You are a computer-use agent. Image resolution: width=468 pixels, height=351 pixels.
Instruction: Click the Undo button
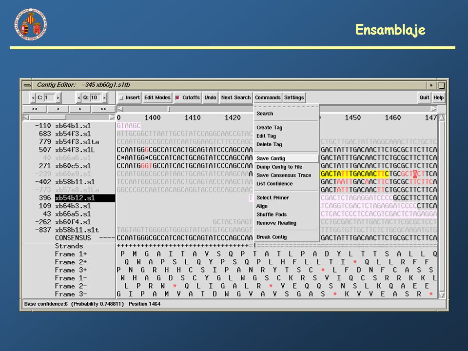point(210,97)
